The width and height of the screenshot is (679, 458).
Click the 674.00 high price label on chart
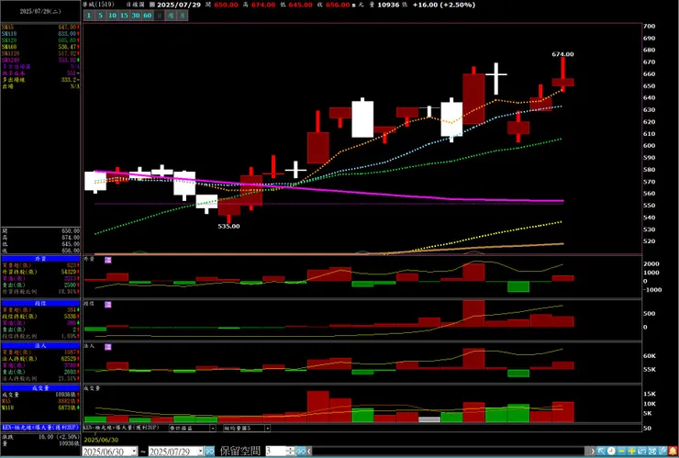562,54
